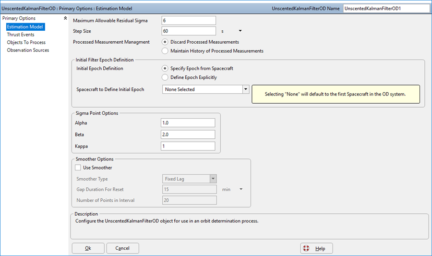The image size is (432, 256).
Task: Click the Kappa value field
Action: click(x=188, y=146)
